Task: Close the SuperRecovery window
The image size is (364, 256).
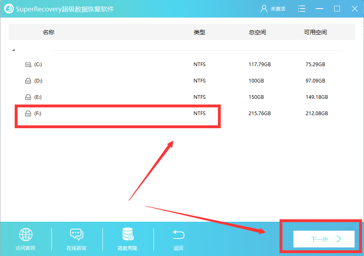Action: 355,9
